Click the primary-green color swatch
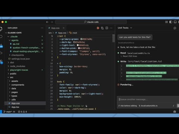This screenshot has width=179, height=134. pyautogui.click(x=81, y=39)
